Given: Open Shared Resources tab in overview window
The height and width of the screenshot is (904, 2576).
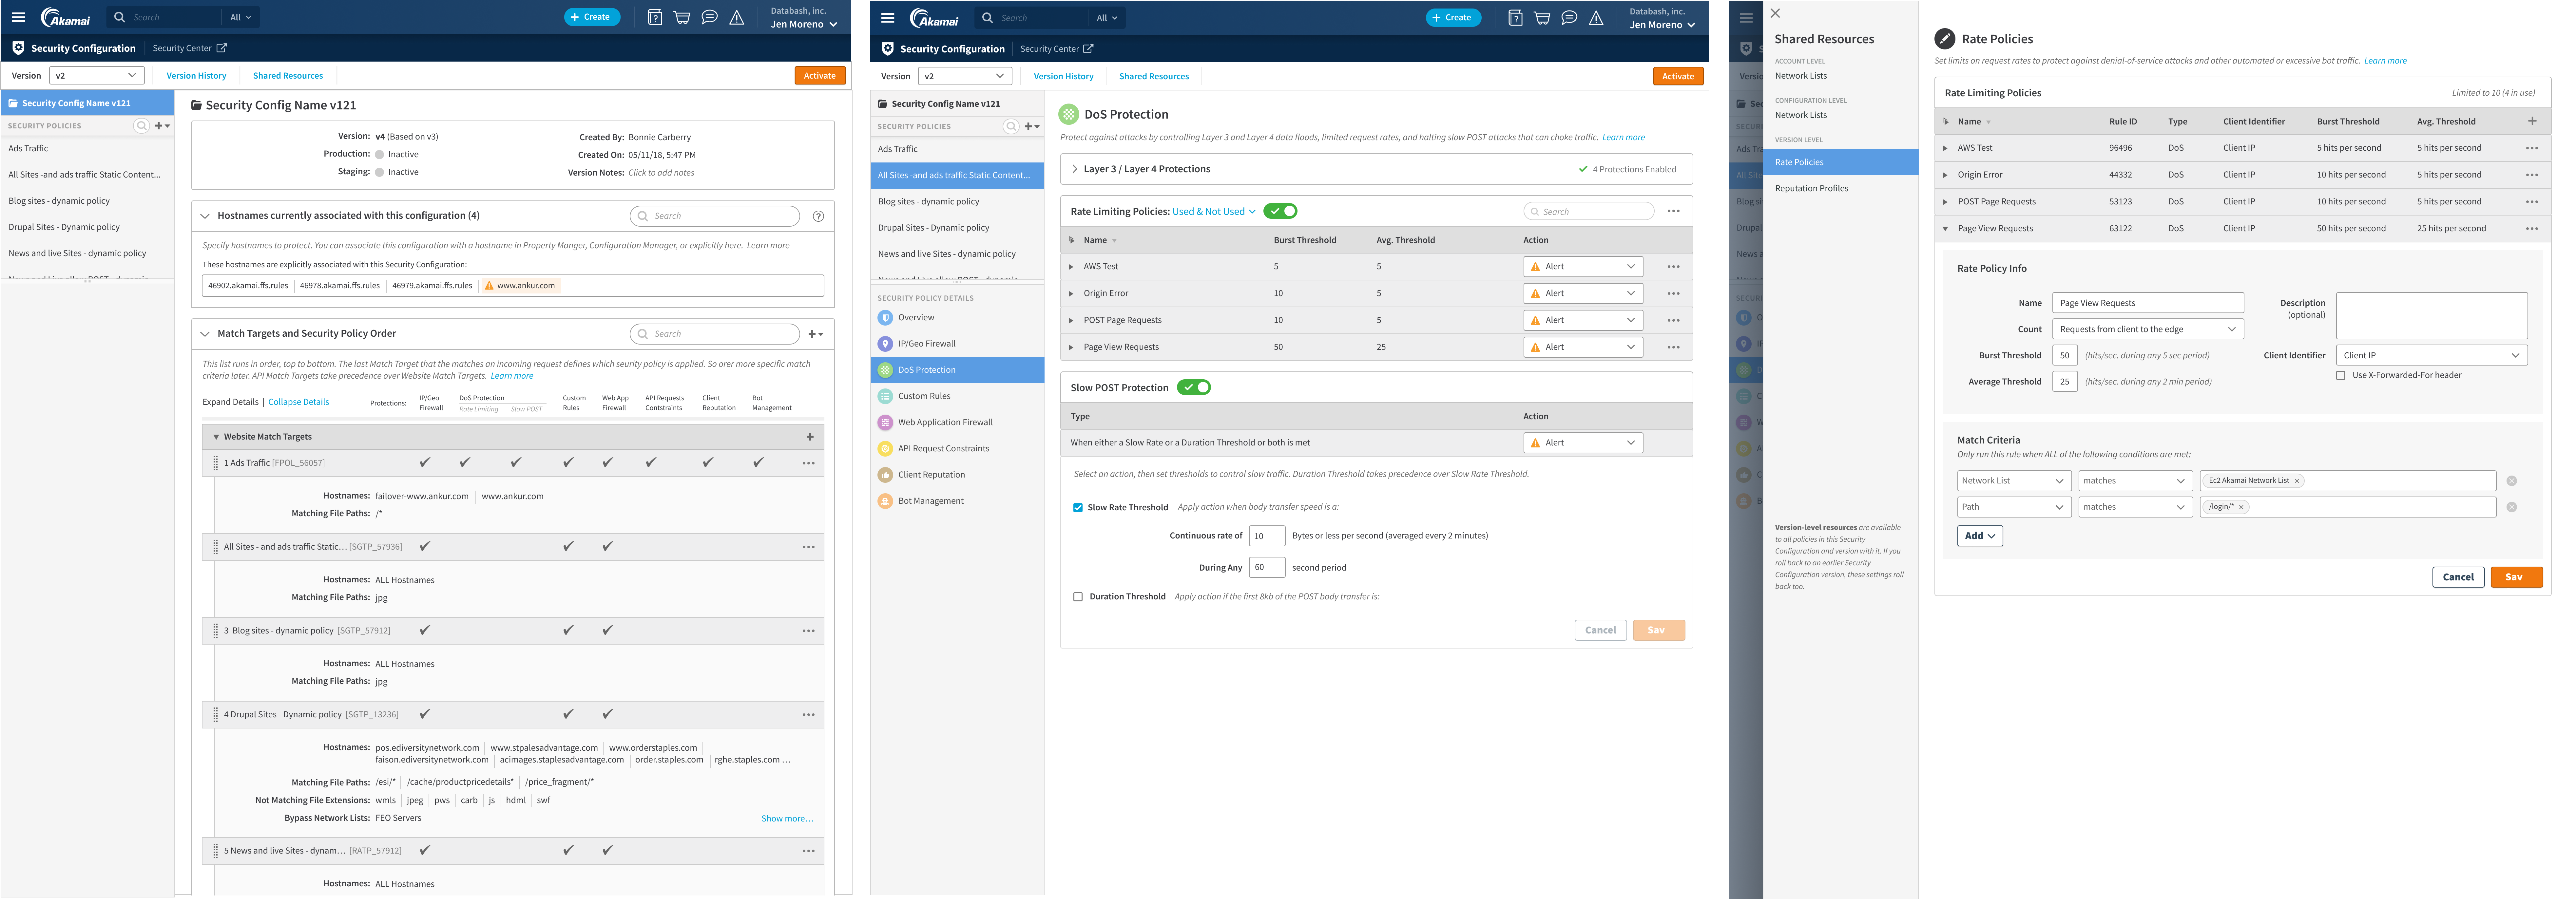Looking at the screenshot, I should click(288, 76).
